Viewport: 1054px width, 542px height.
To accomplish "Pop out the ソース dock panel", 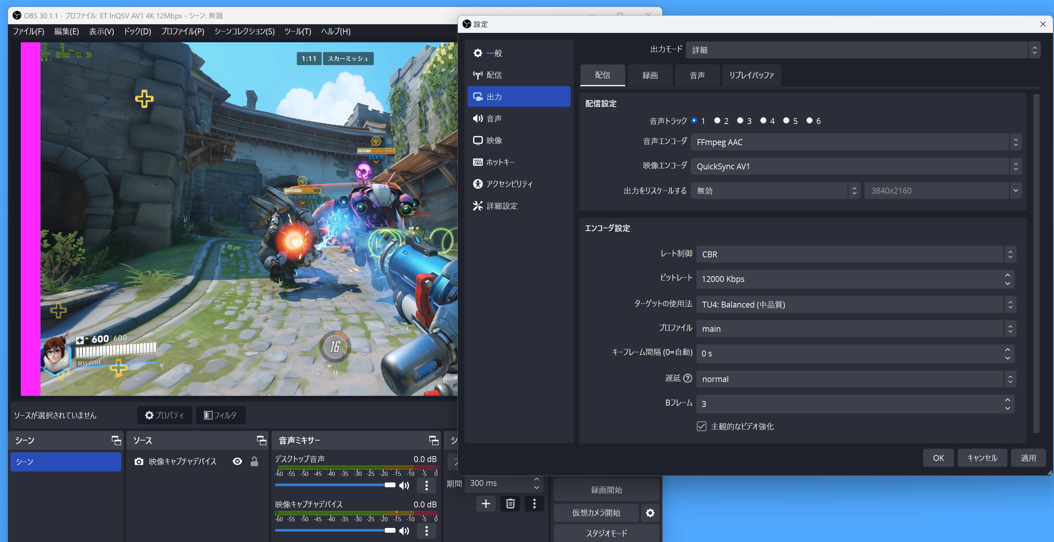I will click(x=261, y=440).
